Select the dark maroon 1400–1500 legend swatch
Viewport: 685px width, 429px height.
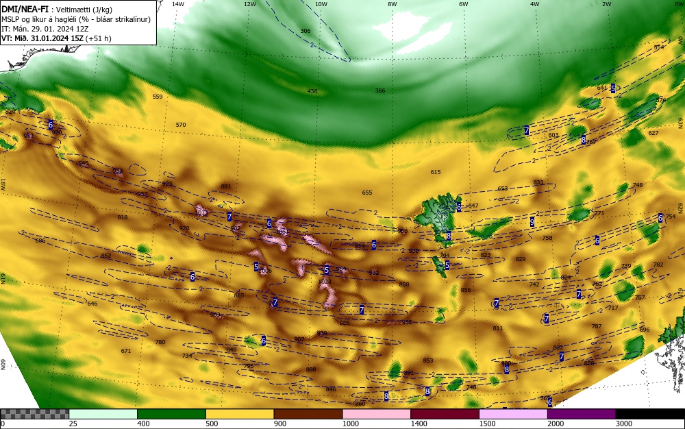point(445,414)
